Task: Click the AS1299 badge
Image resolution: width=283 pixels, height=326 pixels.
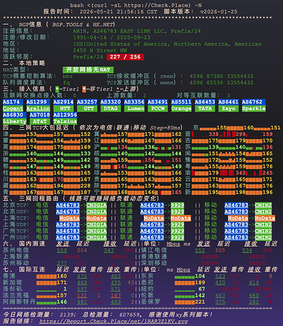Action: point(38,102)
